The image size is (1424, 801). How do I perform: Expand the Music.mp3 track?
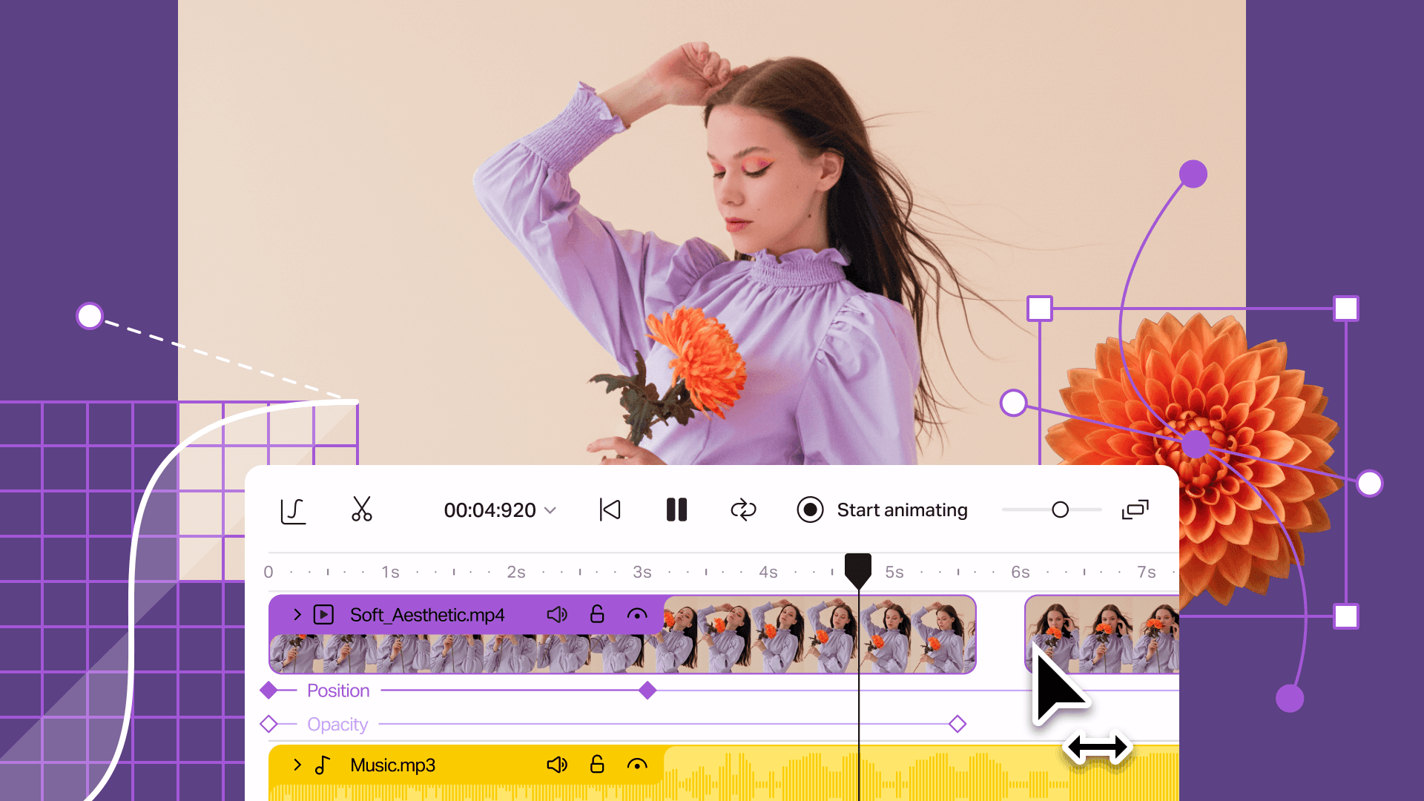(297, 765)
